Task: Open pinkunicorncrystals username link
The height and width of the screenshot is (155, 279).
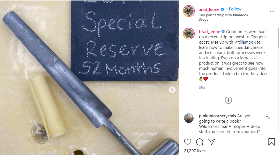Action: 218,116
